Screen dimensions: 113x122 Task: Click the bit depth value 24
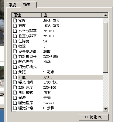click(45, 41)
